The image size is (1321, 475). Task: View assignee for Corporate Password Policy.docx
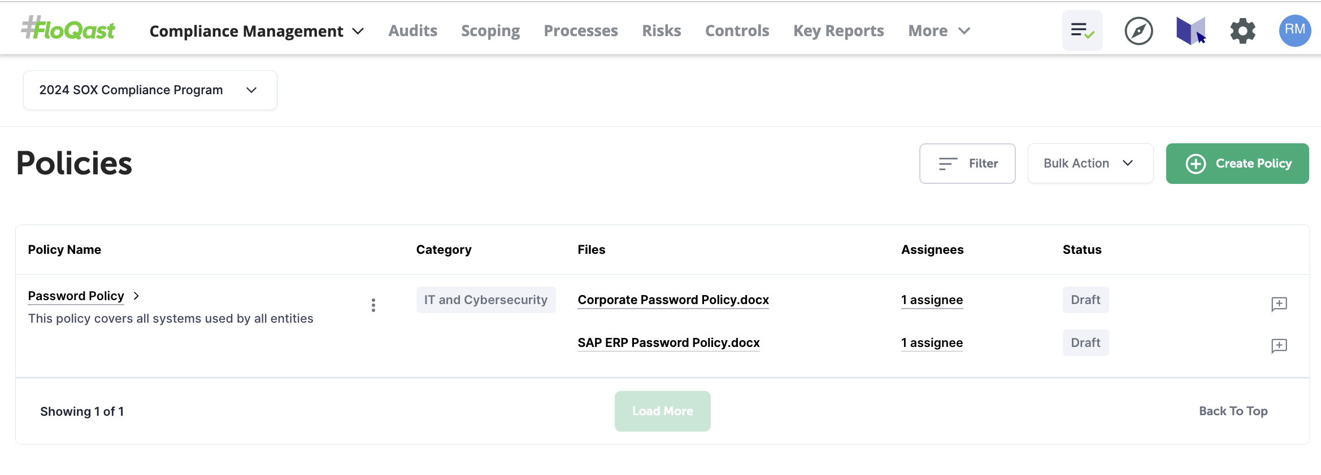[932, 300]
